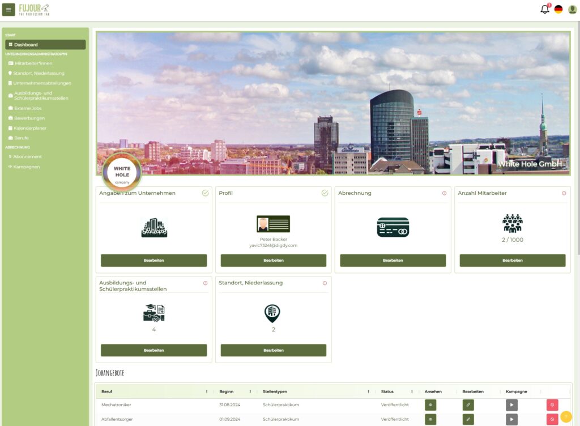Viewport: 580px width, 426px height.
Task: Open Bewerbungen in the sidebar
Action: 29,118
